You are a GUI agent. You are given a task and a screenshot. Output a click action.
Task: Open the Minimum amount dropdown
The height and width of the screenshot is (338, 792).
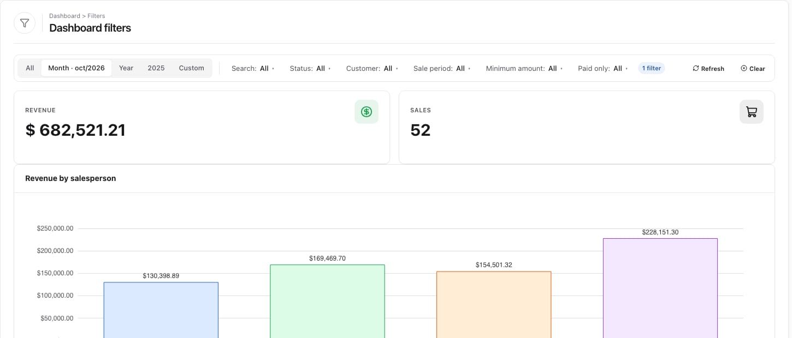[x=524, y=69]
